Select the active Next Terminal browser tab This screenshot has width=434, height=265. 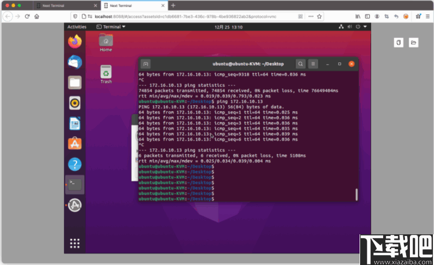click(134, 5)
